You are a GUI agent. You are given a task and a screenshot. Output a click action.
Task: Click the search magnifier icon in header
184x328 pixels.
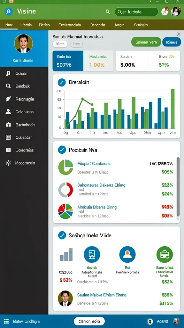(108, 12)
